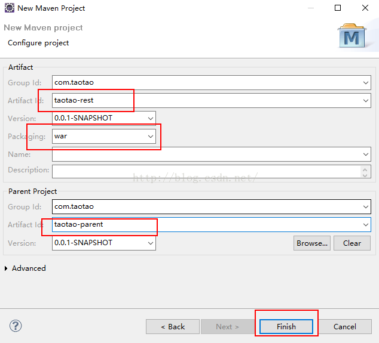Click the help question mark icon

click(16, 326)
